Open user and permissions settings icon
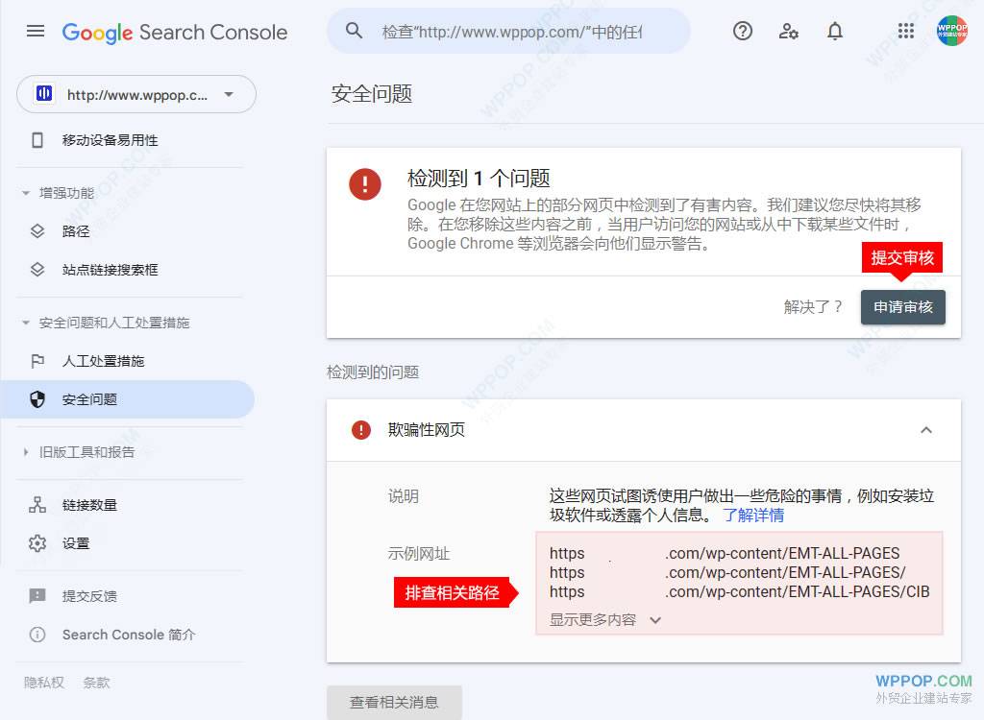984x720 pixels. (788, 31)
